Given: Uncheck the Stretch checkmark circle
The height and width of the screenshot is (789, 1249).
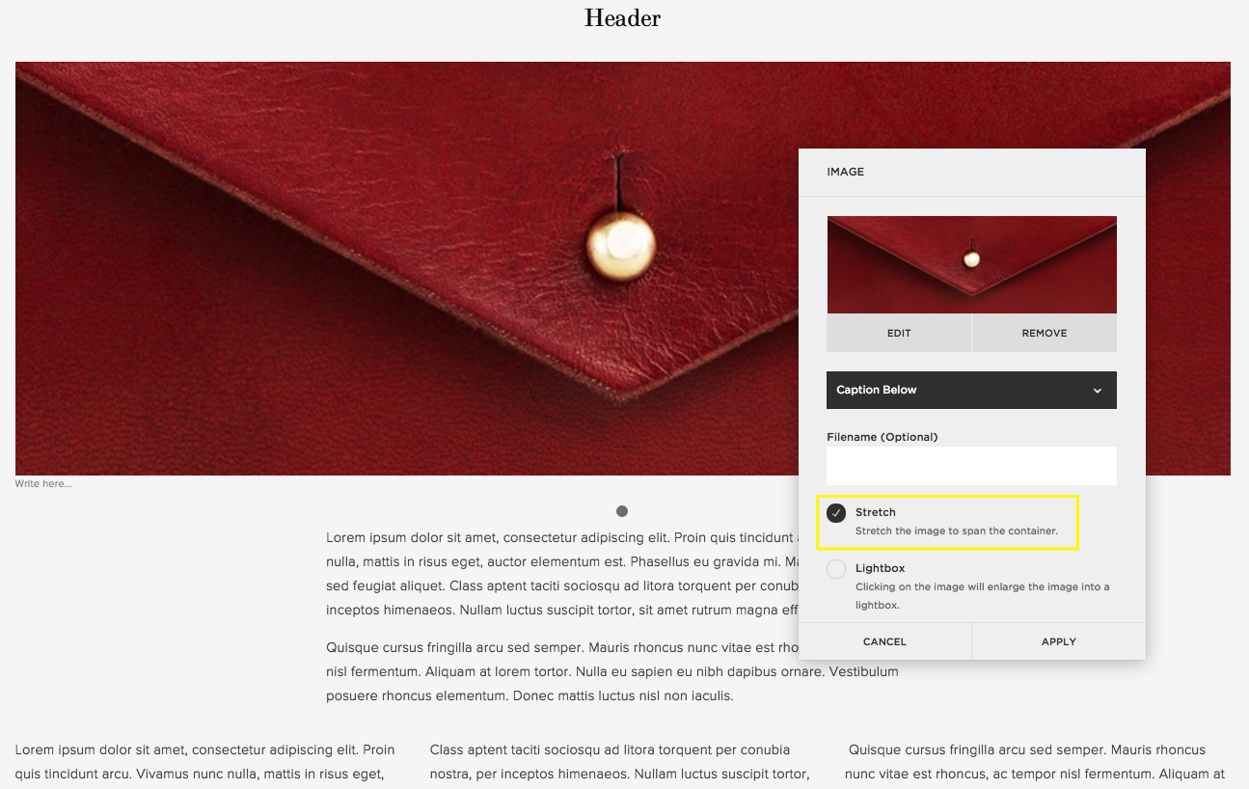Looking at the screenshot, I should pos(836,513).
